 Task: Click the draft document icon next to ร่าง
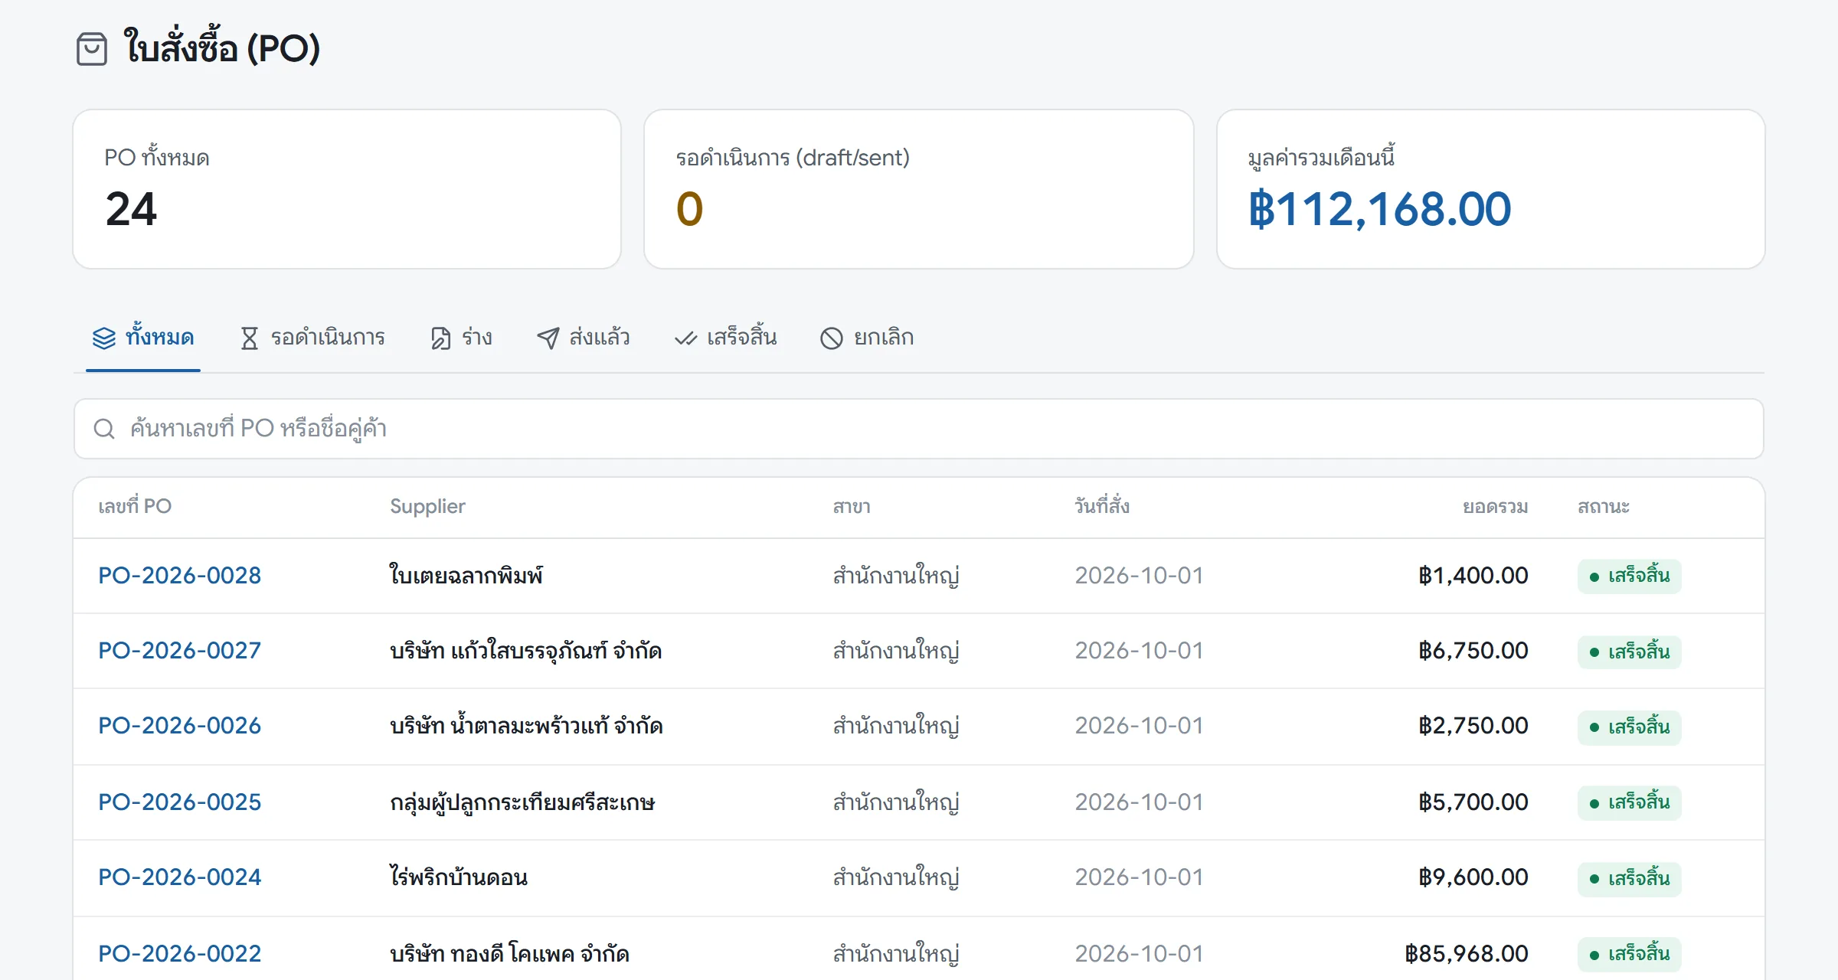click(x=441, y=338)
